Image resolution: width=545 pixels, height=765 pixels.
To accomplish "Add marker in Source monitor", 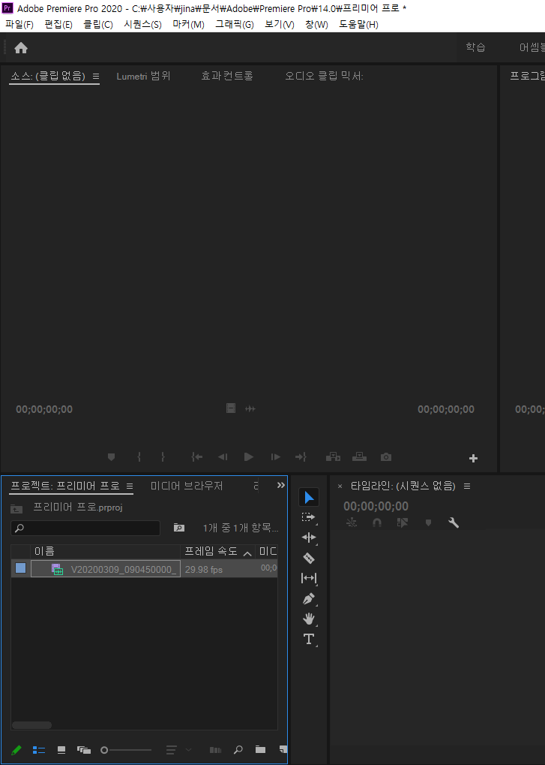I will point(111,457).
